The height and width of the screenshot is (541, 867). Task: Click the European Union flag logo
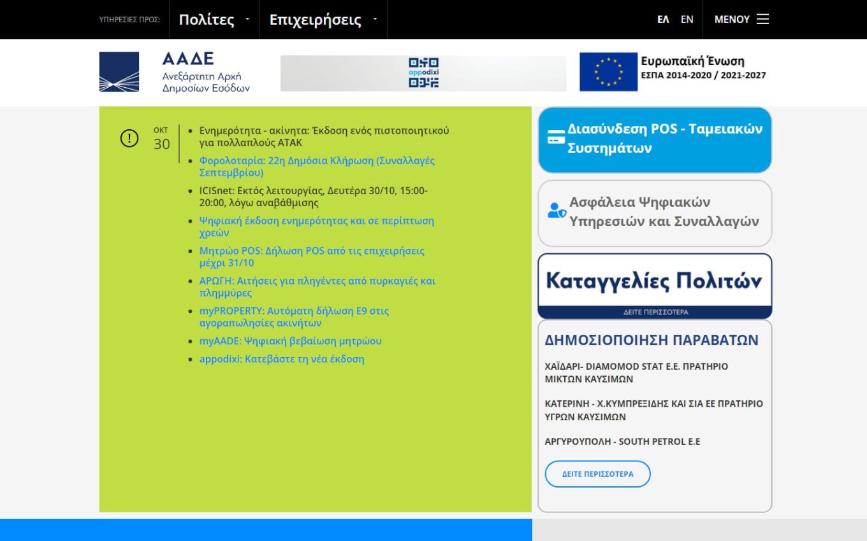[x=608, y=72]
